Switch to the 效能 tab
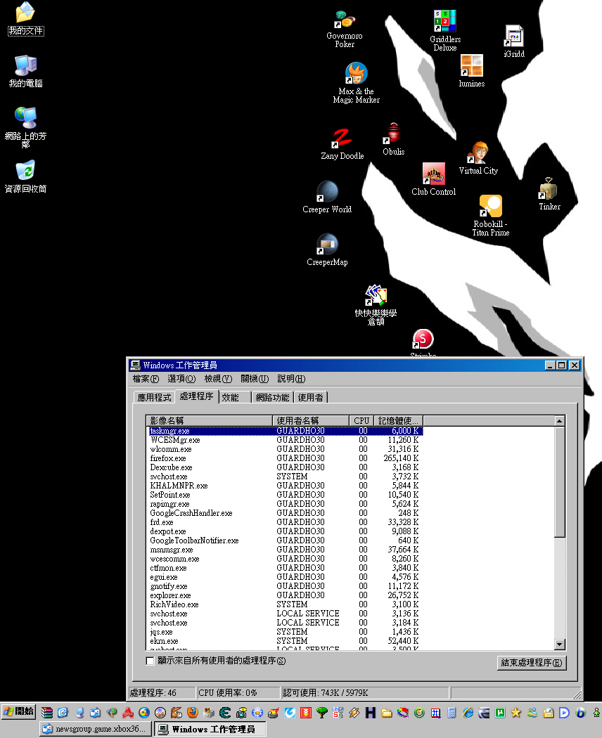The image size is (602, 738). tap(231, 397)
